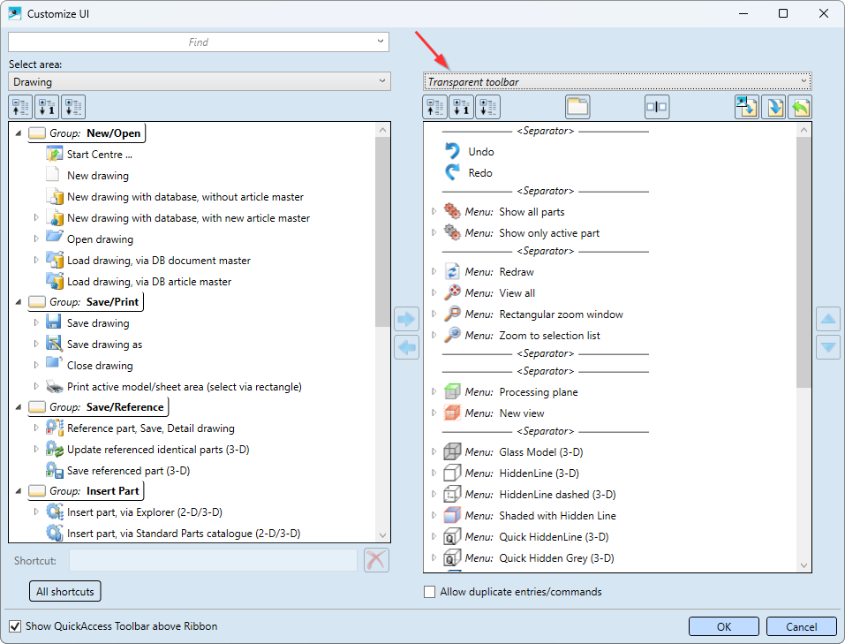Viewport: 845px width, 644px height.
Task: Click the import settings icon with blue arrow
Action: pos(748,107)
